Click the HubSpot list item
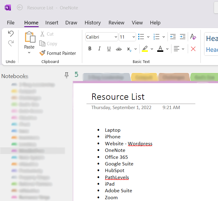The width and height of the screenshot is (218, 201). [x=115, y=171]
